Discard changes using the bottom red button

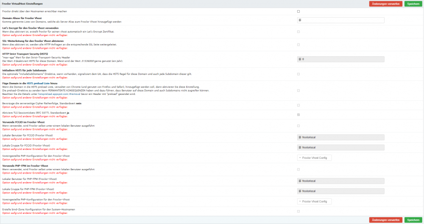coord(385,220)
